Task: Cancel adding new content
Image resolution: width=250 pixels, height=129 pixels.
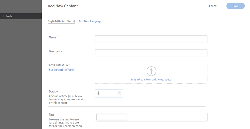Action: click(x=213, y=6)
